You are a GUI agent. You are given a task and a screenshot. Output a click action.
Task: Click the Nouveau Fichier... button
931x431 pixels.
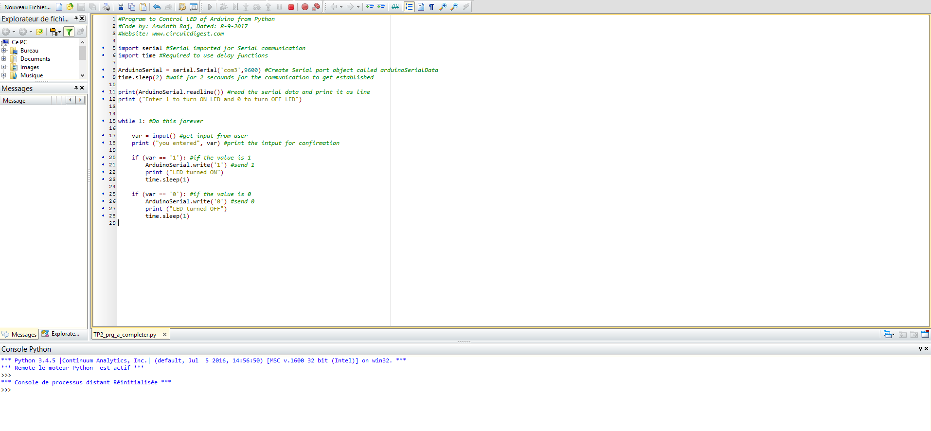click(27, 7)
